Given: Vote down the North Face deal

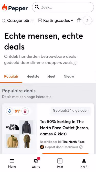Looking at the screenshot, I should tap(10, 111).
